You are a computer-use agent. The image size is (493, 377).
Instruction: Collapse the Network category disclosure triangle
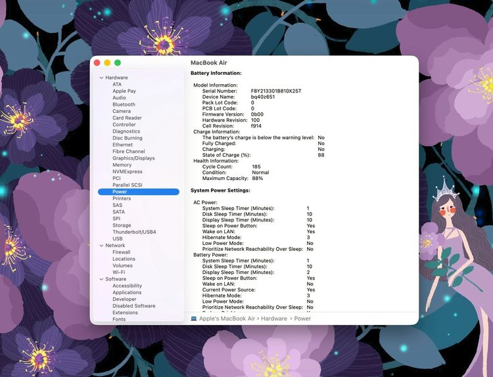pos(101,246)
